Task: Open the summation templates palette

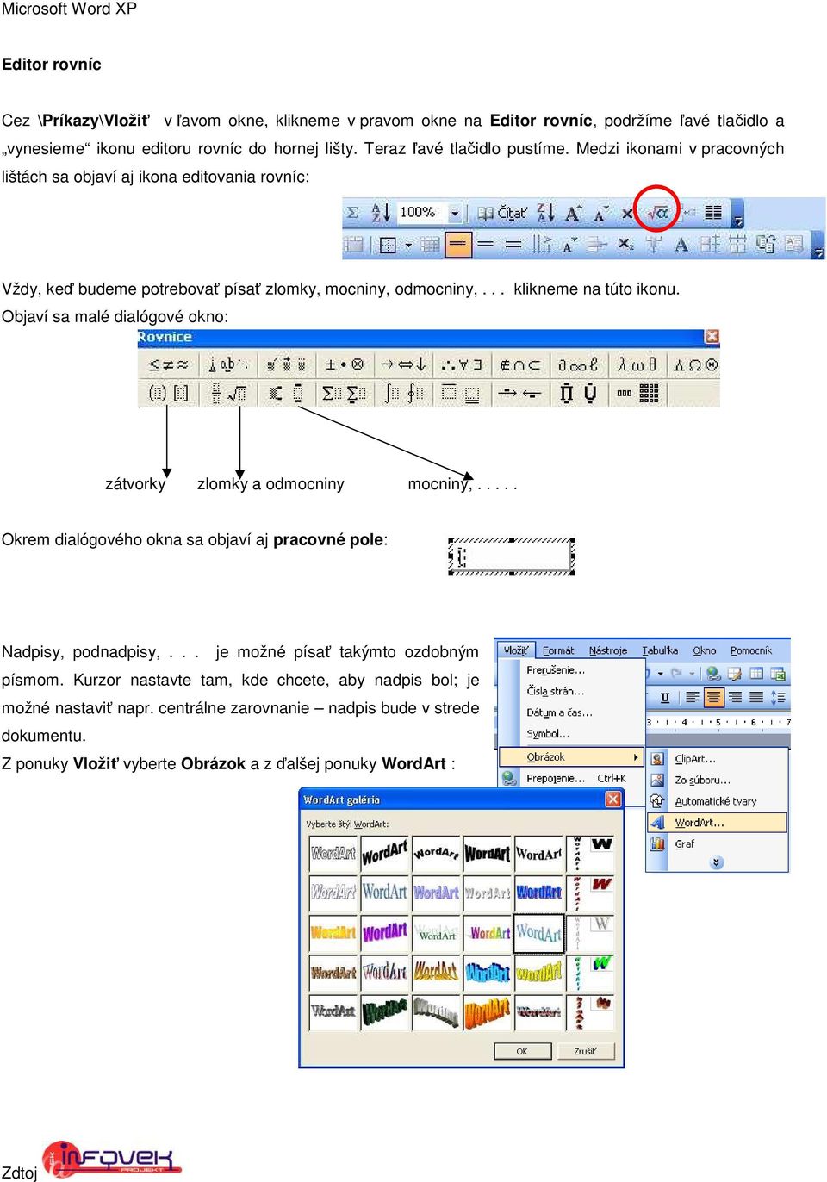Action: pyautogui.click(x=344, y=394)
